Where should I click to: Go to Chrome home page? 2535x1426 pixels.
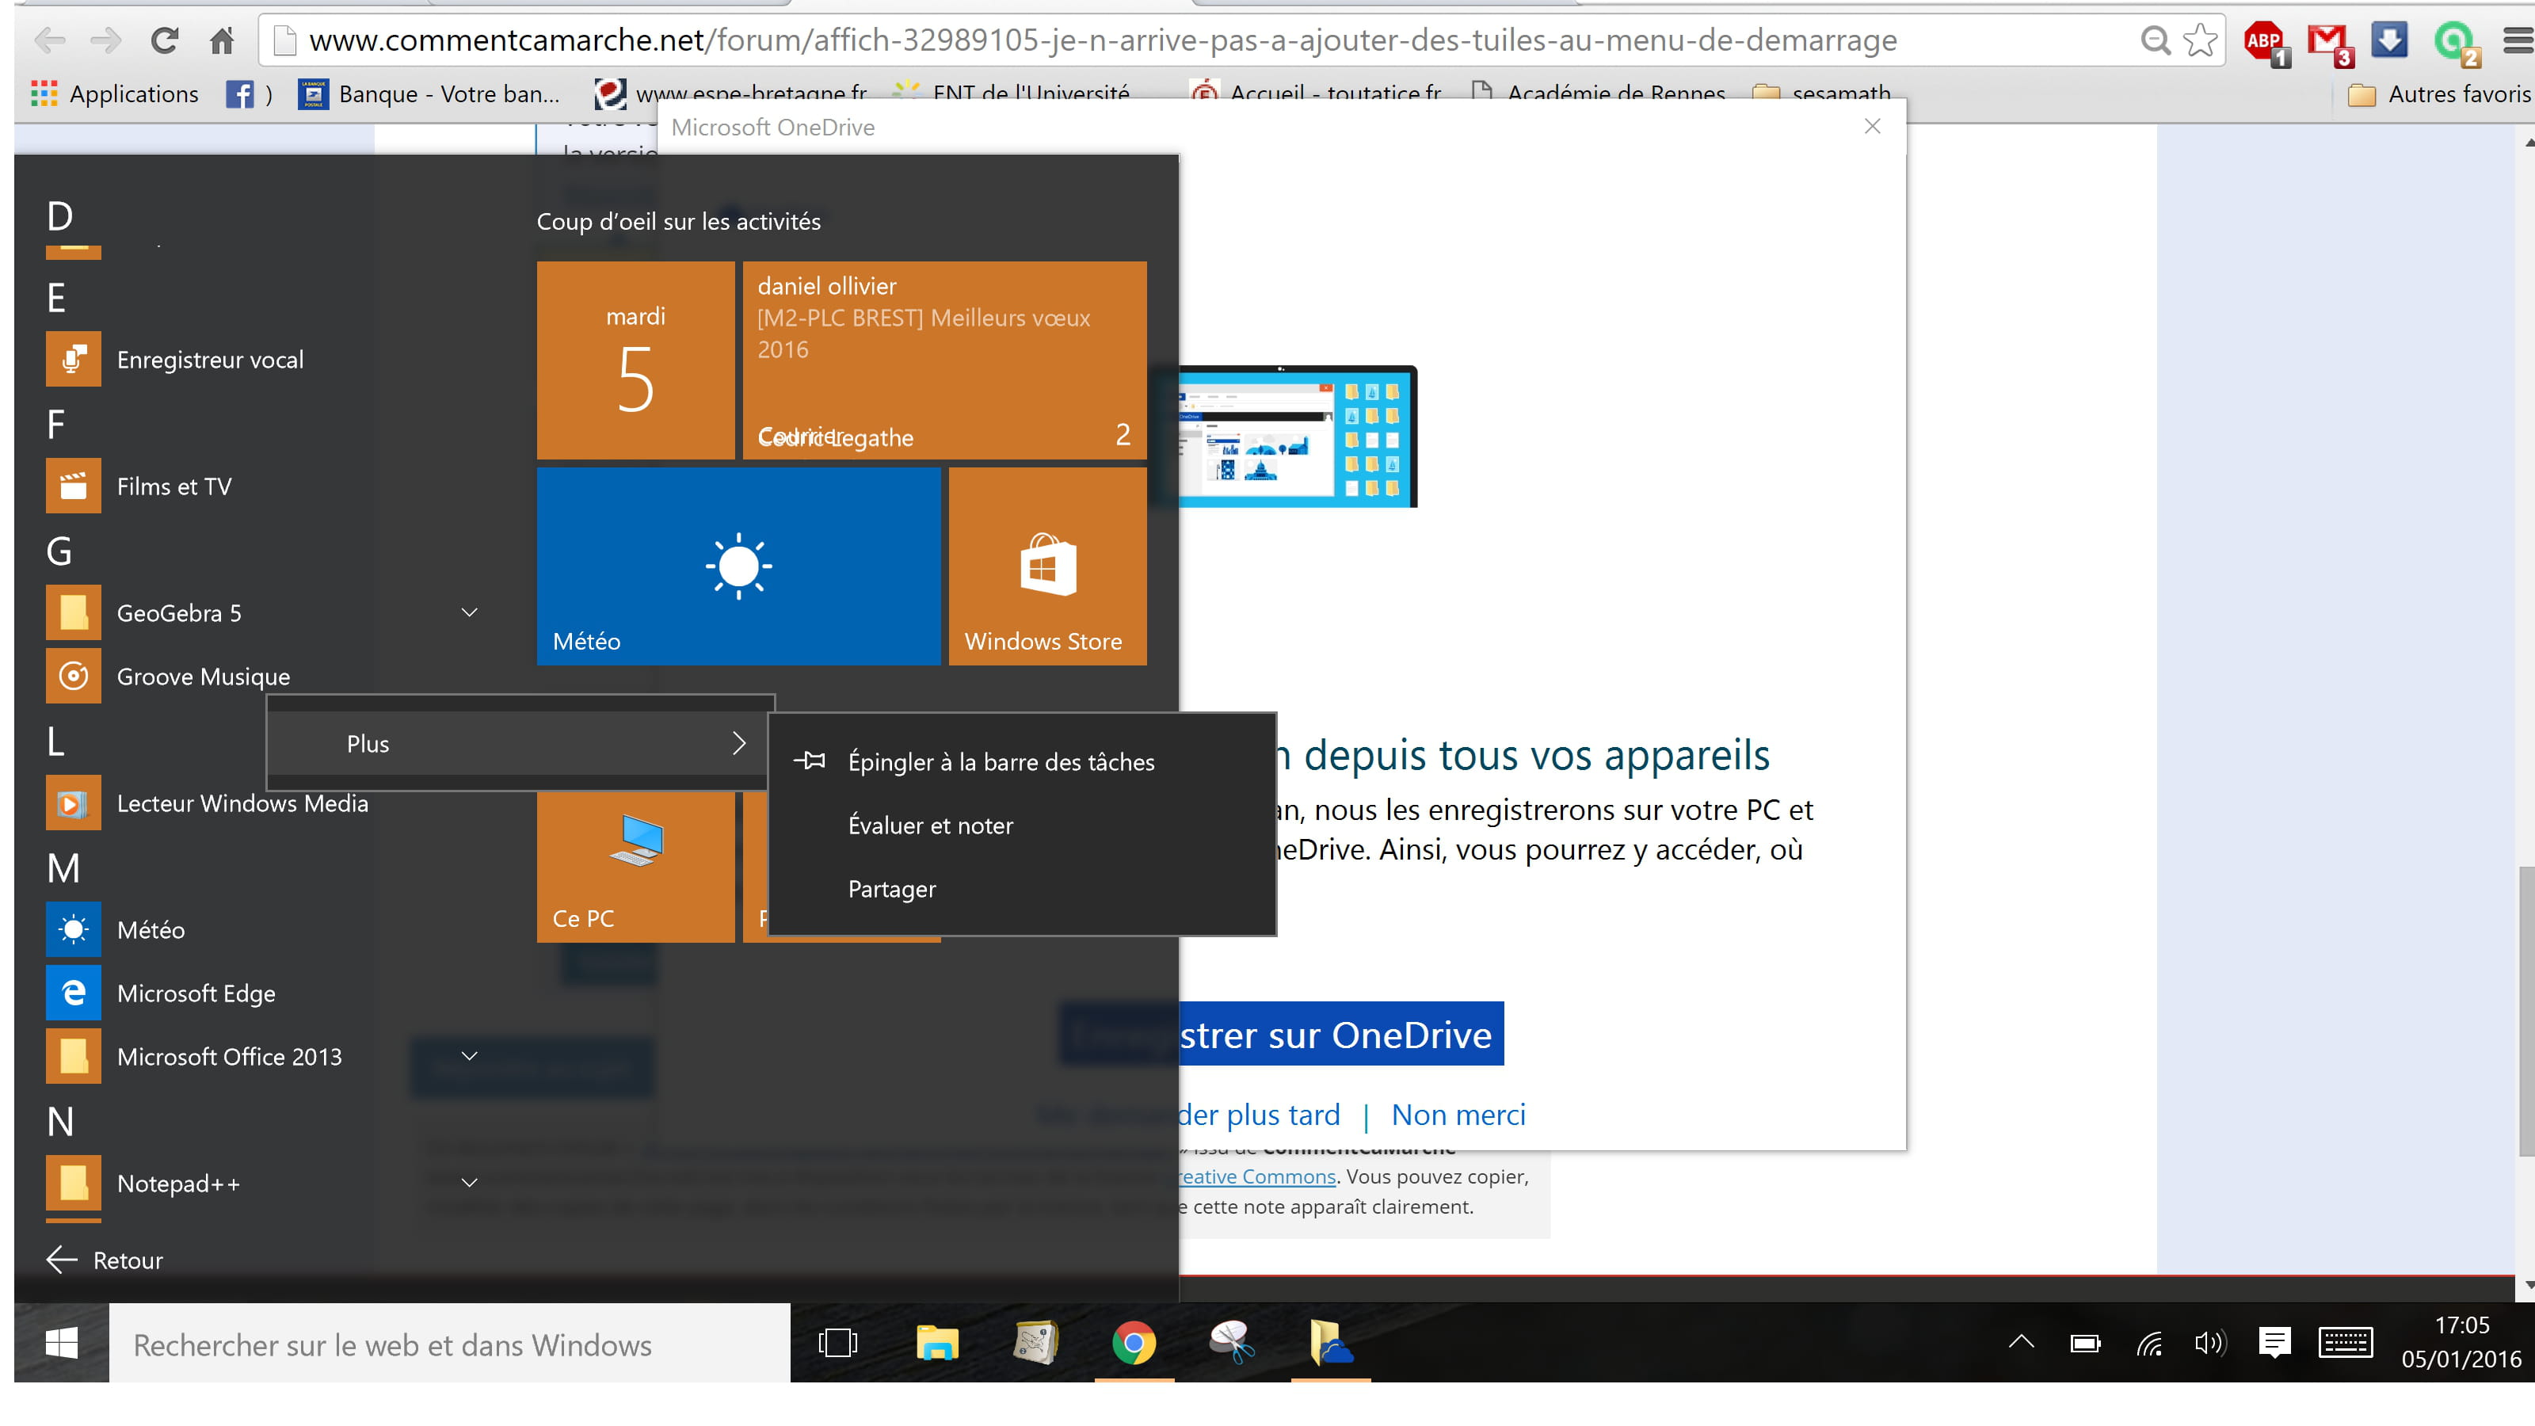(x=223, y=40)
